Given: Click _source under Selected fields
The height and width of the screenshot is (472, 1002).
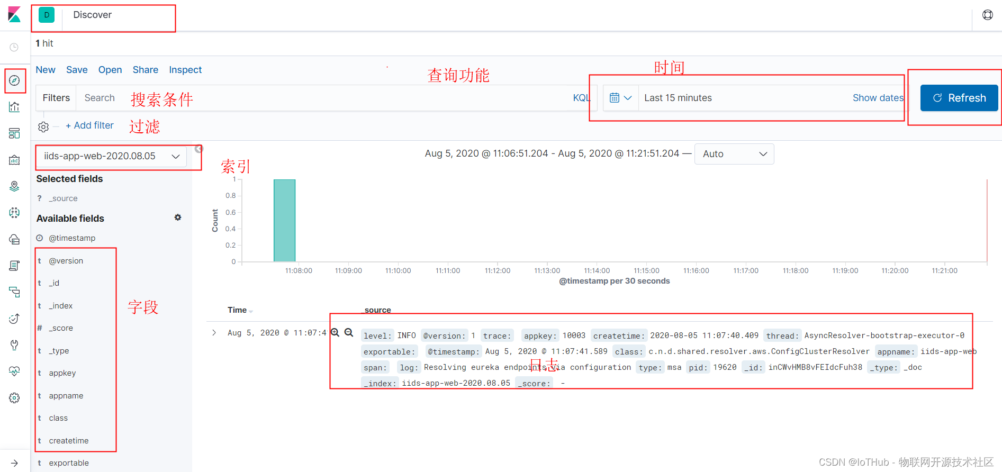Looking at the screenshot, I should [x=63, y=198].
